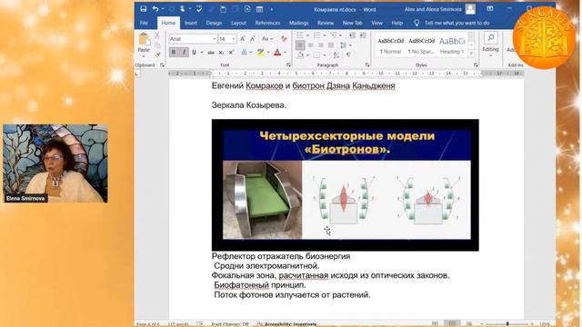Screen dimensions: 582x327
Task: Apply superscript formatting
Action: (x=231, y=53)
